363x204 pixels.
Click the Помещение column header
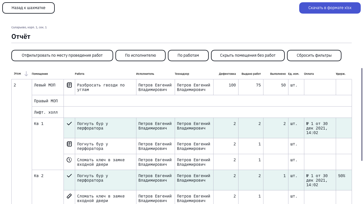pos(40,74)
